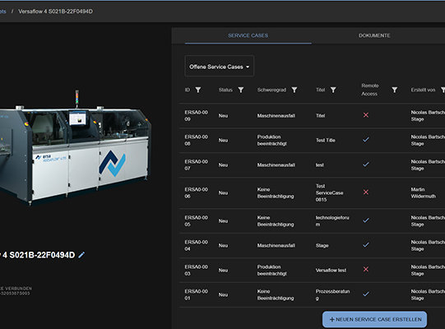
Task: Filter the Remote Access column
Action: pyautogui.click(x=395, y=90)
